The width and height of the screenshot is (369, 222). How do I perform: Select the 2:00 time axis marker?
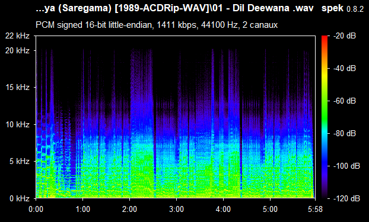(129, 209)
